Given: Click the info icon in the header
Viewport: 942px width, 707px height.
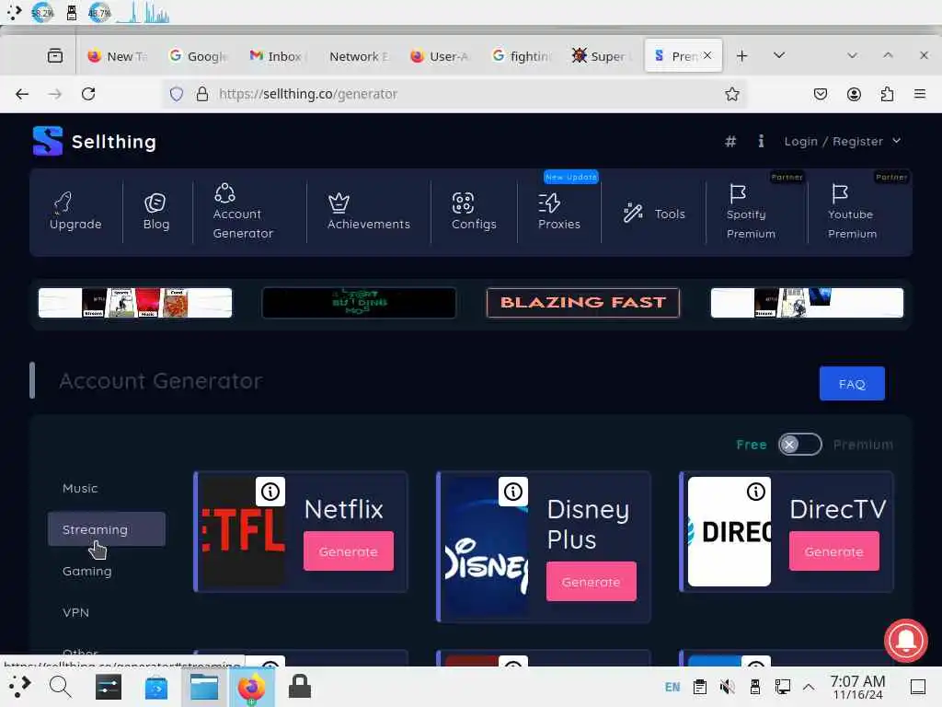Looking at the screenshot, I should [761, 141].
